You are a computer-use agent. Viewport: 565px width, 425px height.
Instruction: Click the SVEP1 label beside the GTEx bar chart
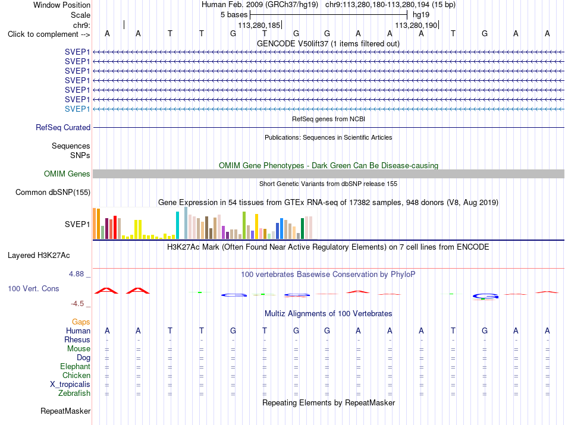tap(77, 224)
